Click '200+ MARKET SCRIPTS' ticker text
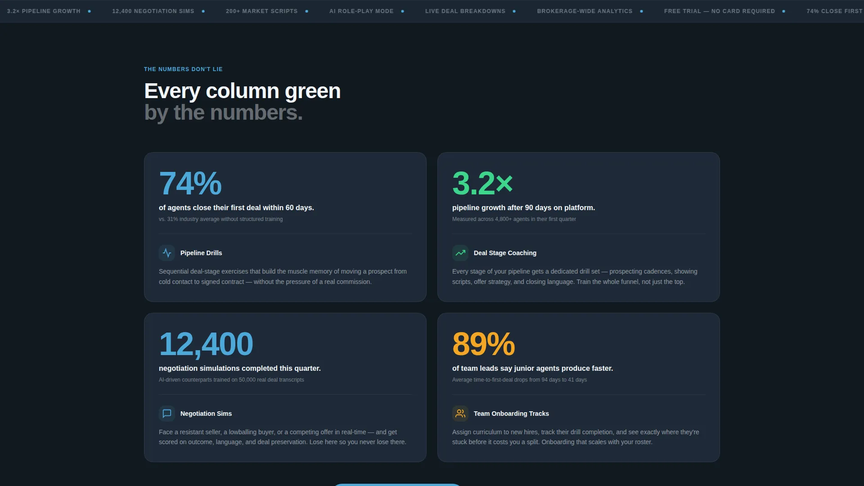Image resolution: width=864 pixels, height=486 pixels. point(261,11)
